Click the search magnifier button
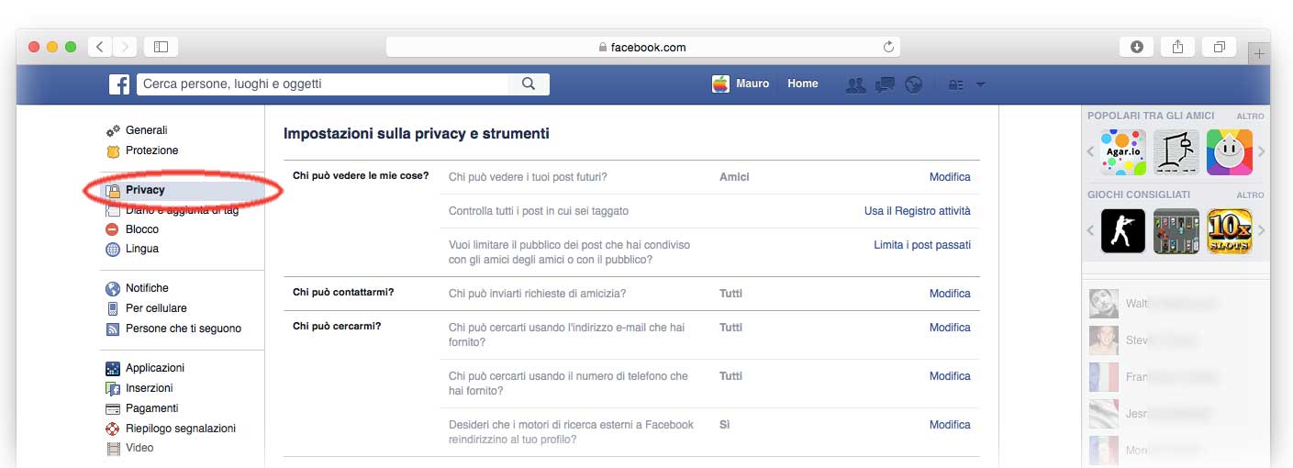Screen dimensions: 1293x468 pos(529,84)
